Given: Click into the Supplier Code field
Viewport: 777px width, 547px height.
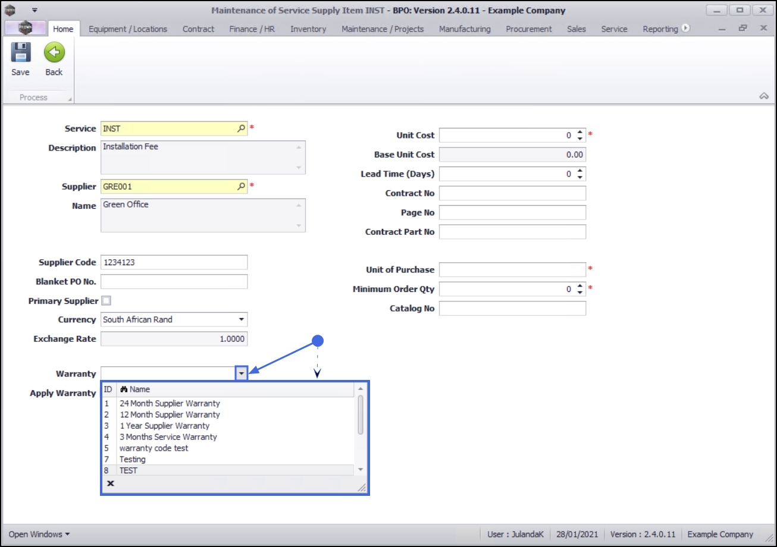Looking at the screenshot, I should click(174, 262).
